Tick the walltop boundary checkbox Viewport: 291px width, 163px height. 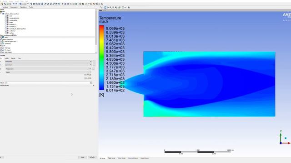6,33
